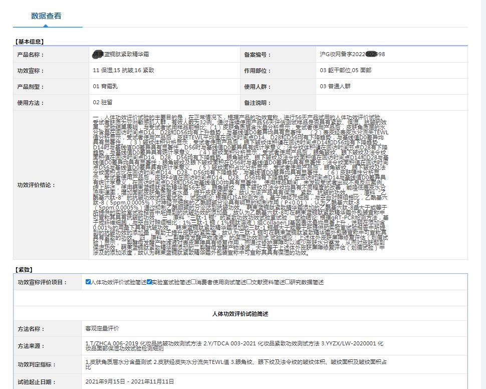Screen dimensions: 486x389
Task: Uncheck the 实验室试验简述 checkbox
Action: [149, 282]
